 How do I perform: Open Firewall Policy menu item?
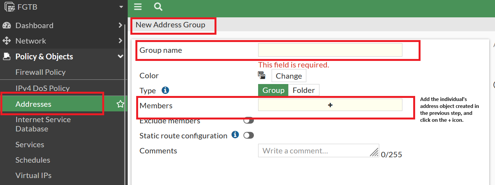point(41,72)
